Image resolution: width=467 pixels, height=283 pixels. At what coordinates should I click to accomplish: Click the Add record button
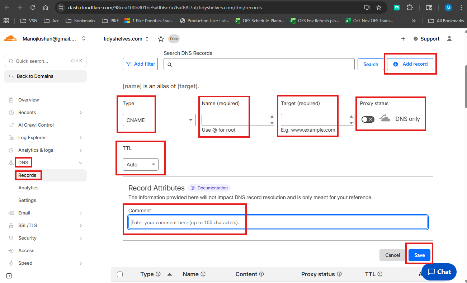(x=410, y=64)
